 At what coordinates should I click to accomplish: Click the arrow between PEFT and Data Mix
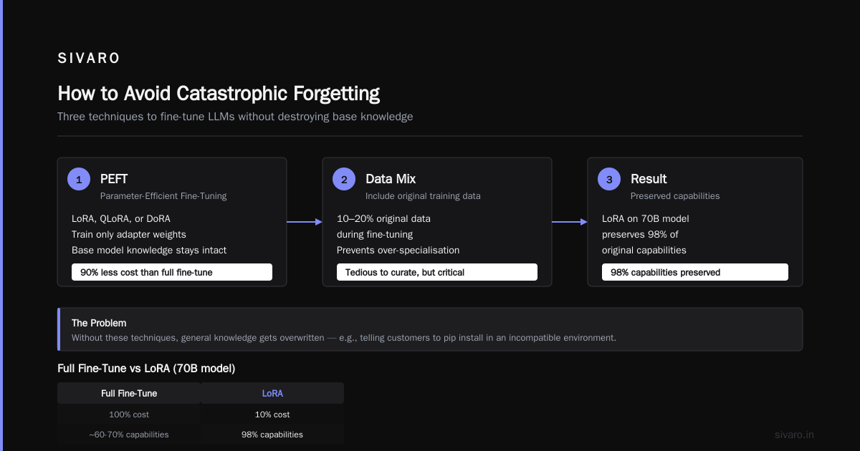coord(305,222)
